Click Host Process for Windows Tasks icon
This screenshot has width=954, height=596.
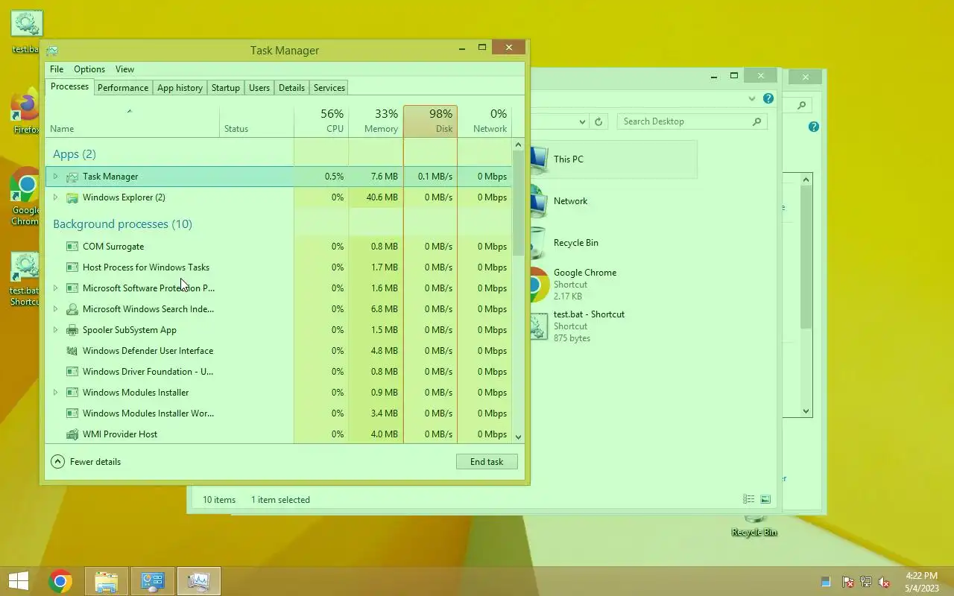click(x=72, y=267)
